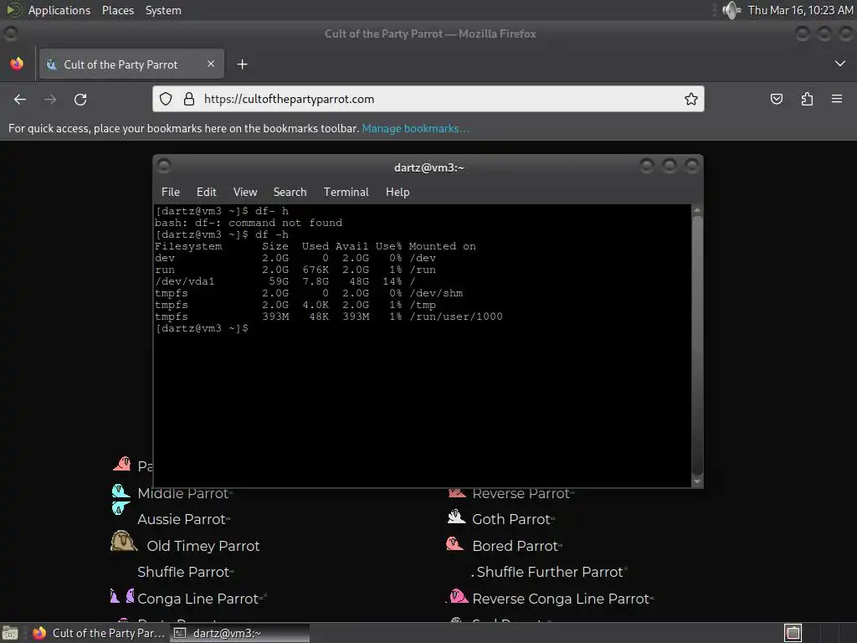Image resolution: width=857 pixels, height=643 pixels.
Task: Click the terminal window menu button at left of title
Action: 164,166
